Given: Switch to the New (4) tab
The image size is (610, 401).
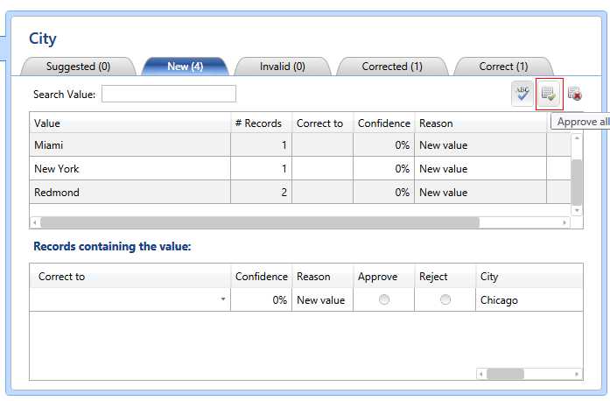Looking at the screenshot, I should pos(186,67).
